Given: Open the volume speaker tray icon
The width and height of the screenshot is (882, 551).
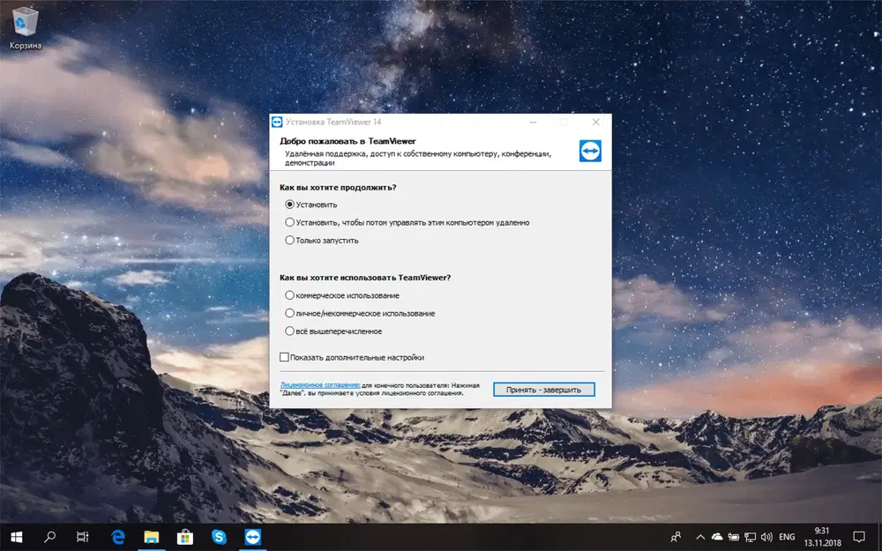Looking at the screenshot, I should click(766, 537).
